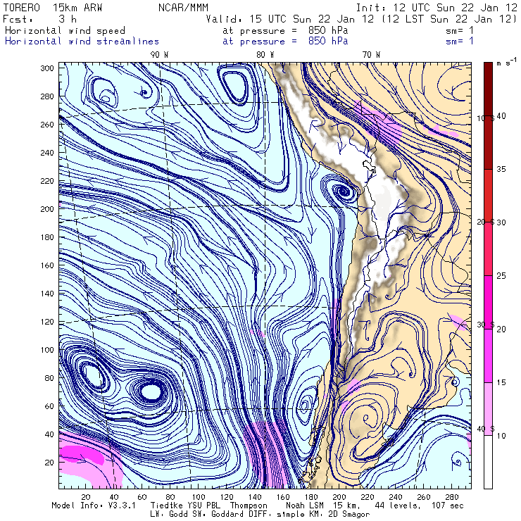Click the "10 S" latitude label

point(486,118)
